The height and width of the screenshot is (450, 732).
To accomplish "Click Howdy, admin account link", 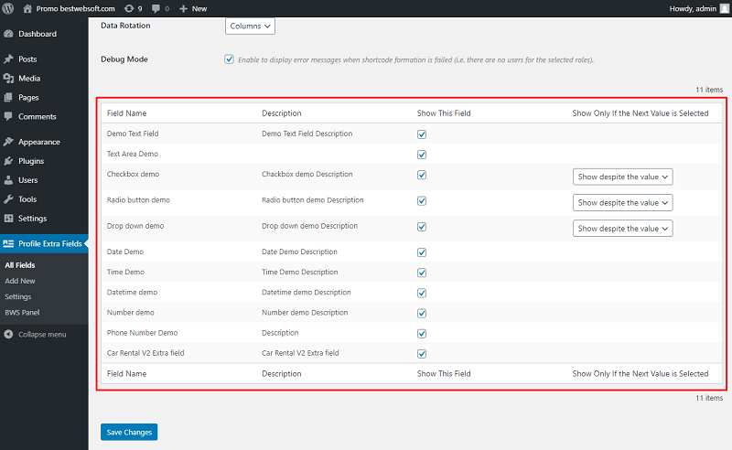I will [693, 8].
